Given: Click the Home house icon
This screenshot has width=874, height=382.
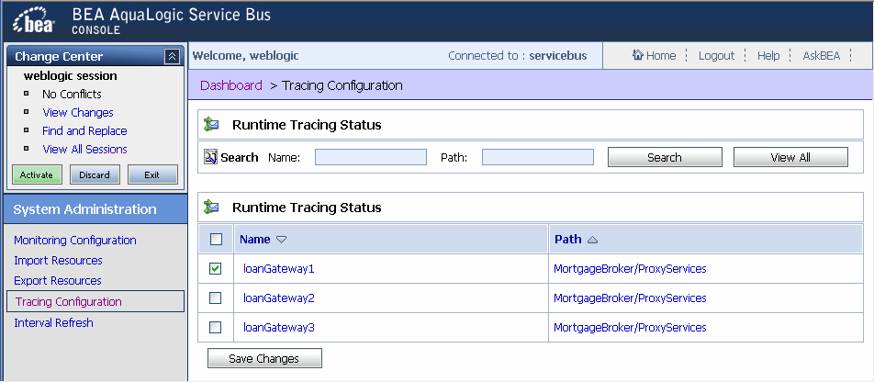Looking at the screenshot, I should pos(638,55).
